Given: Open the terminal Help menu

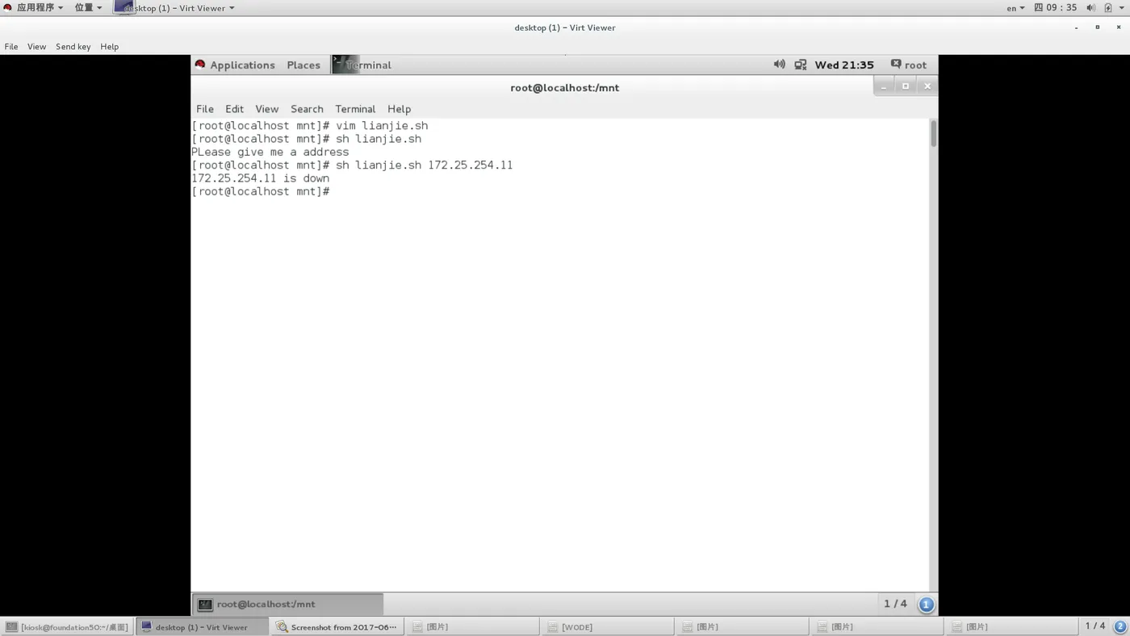Looking at the screenshot, I should (399, 109).
